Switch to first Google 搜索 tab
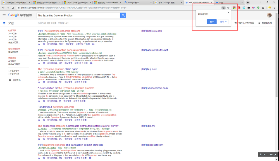279x161 pixels. (x=16, y=3)
